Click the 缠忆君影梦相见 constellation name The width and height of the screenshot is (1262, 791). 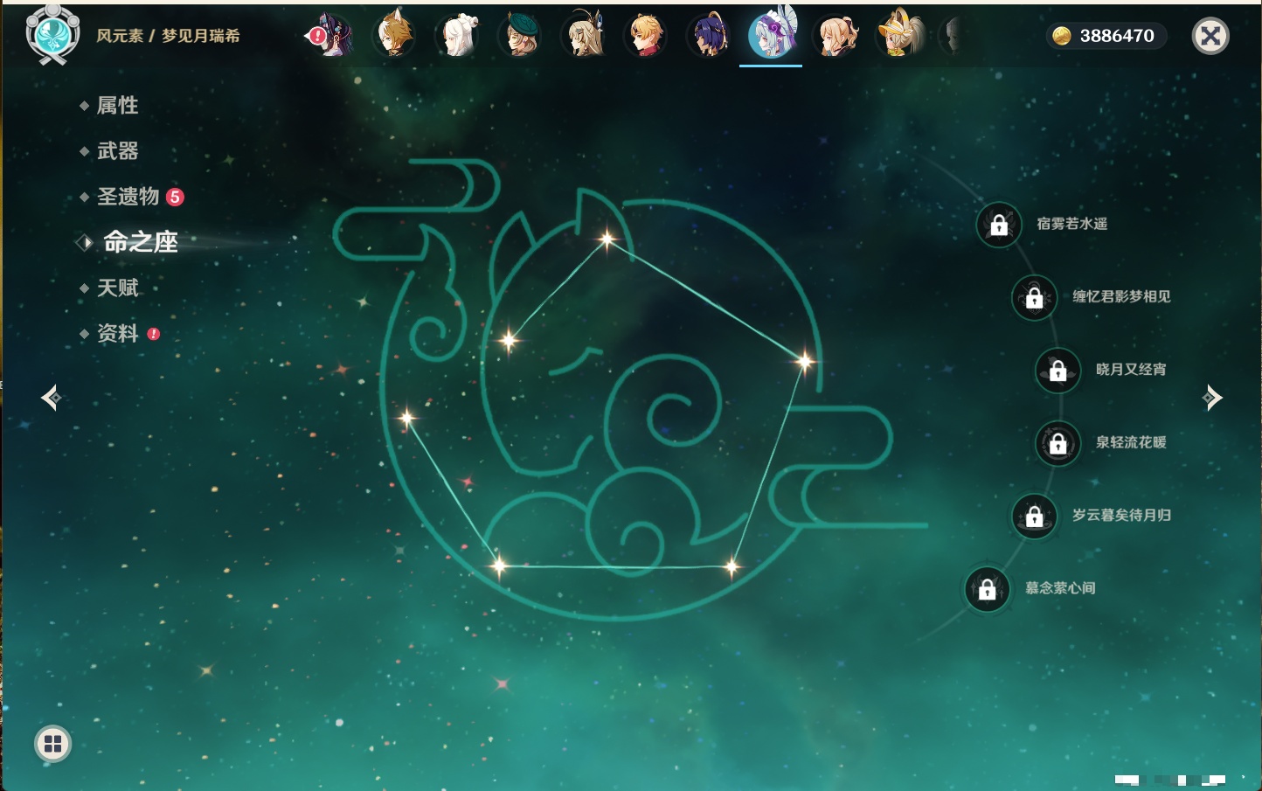pyautogui.click(x=1122, y=296)
